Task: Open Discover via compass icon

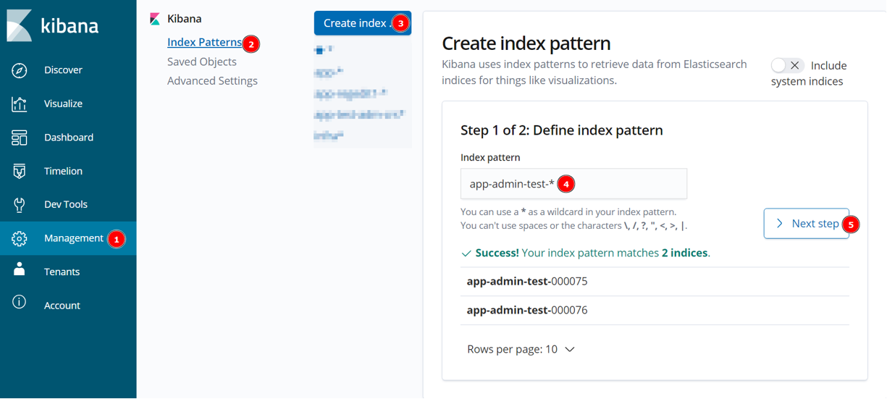Action: 20,70
